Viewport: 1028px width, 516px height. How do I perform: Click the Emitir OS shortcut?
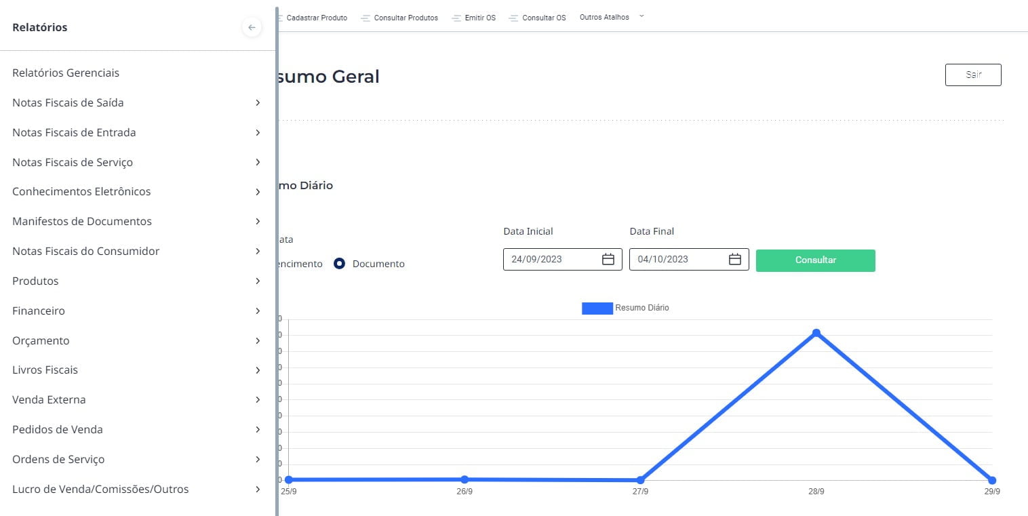(x=479, y=18)
